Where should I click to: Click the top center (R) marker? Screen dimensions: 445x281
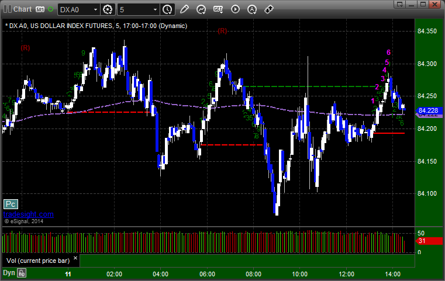[x=222, y=31]
